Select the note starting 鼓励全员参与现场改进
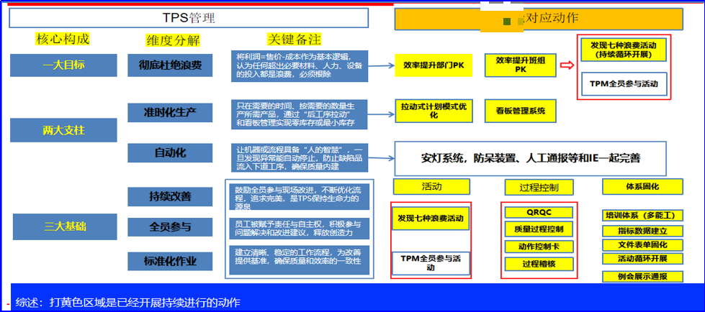The image size is (705, 312). [300, 196]
